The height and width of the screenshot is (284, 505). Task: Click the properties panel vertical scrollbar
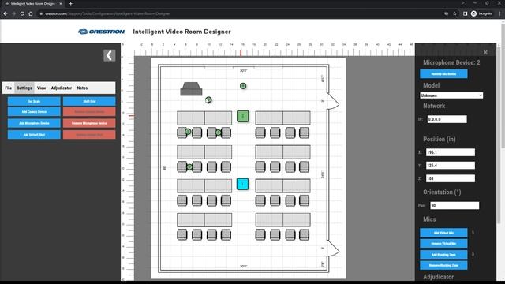[499, 135]
